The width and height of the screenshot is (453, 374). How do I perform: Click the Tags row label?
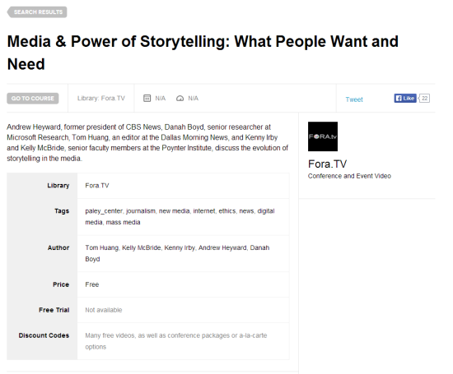tap(62, 211)
